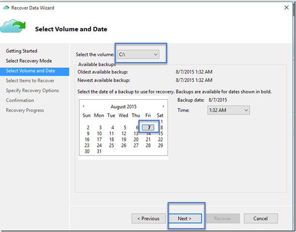
Task: Select the Select Volume and Date step
Action: tap(30, 71)
